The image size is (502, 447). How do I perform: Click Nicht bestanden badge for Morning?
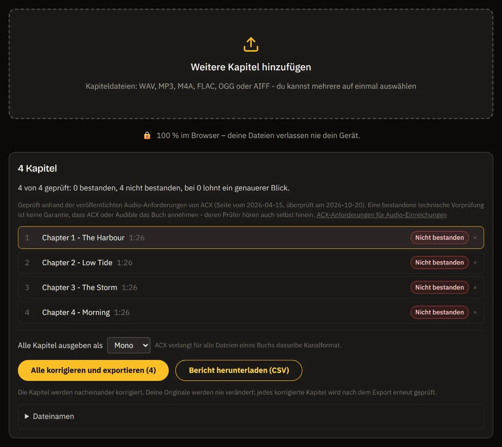click(x=440, y=312)
